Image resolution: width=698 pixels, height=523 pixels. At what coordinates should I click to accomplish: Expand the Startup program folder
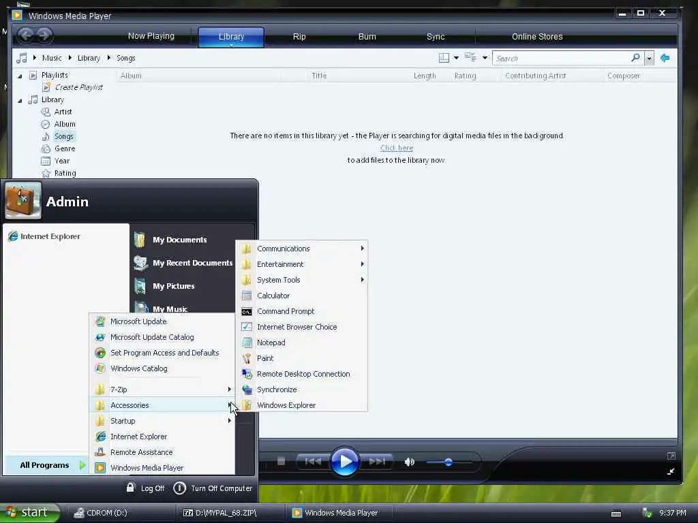(162, 421)
